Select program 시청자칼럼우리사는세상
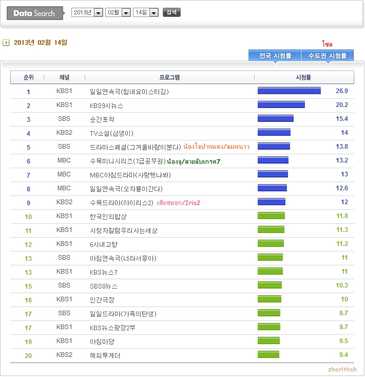This screenshot has width=365, height=377. pyautogui.click(x=124, y=230)
